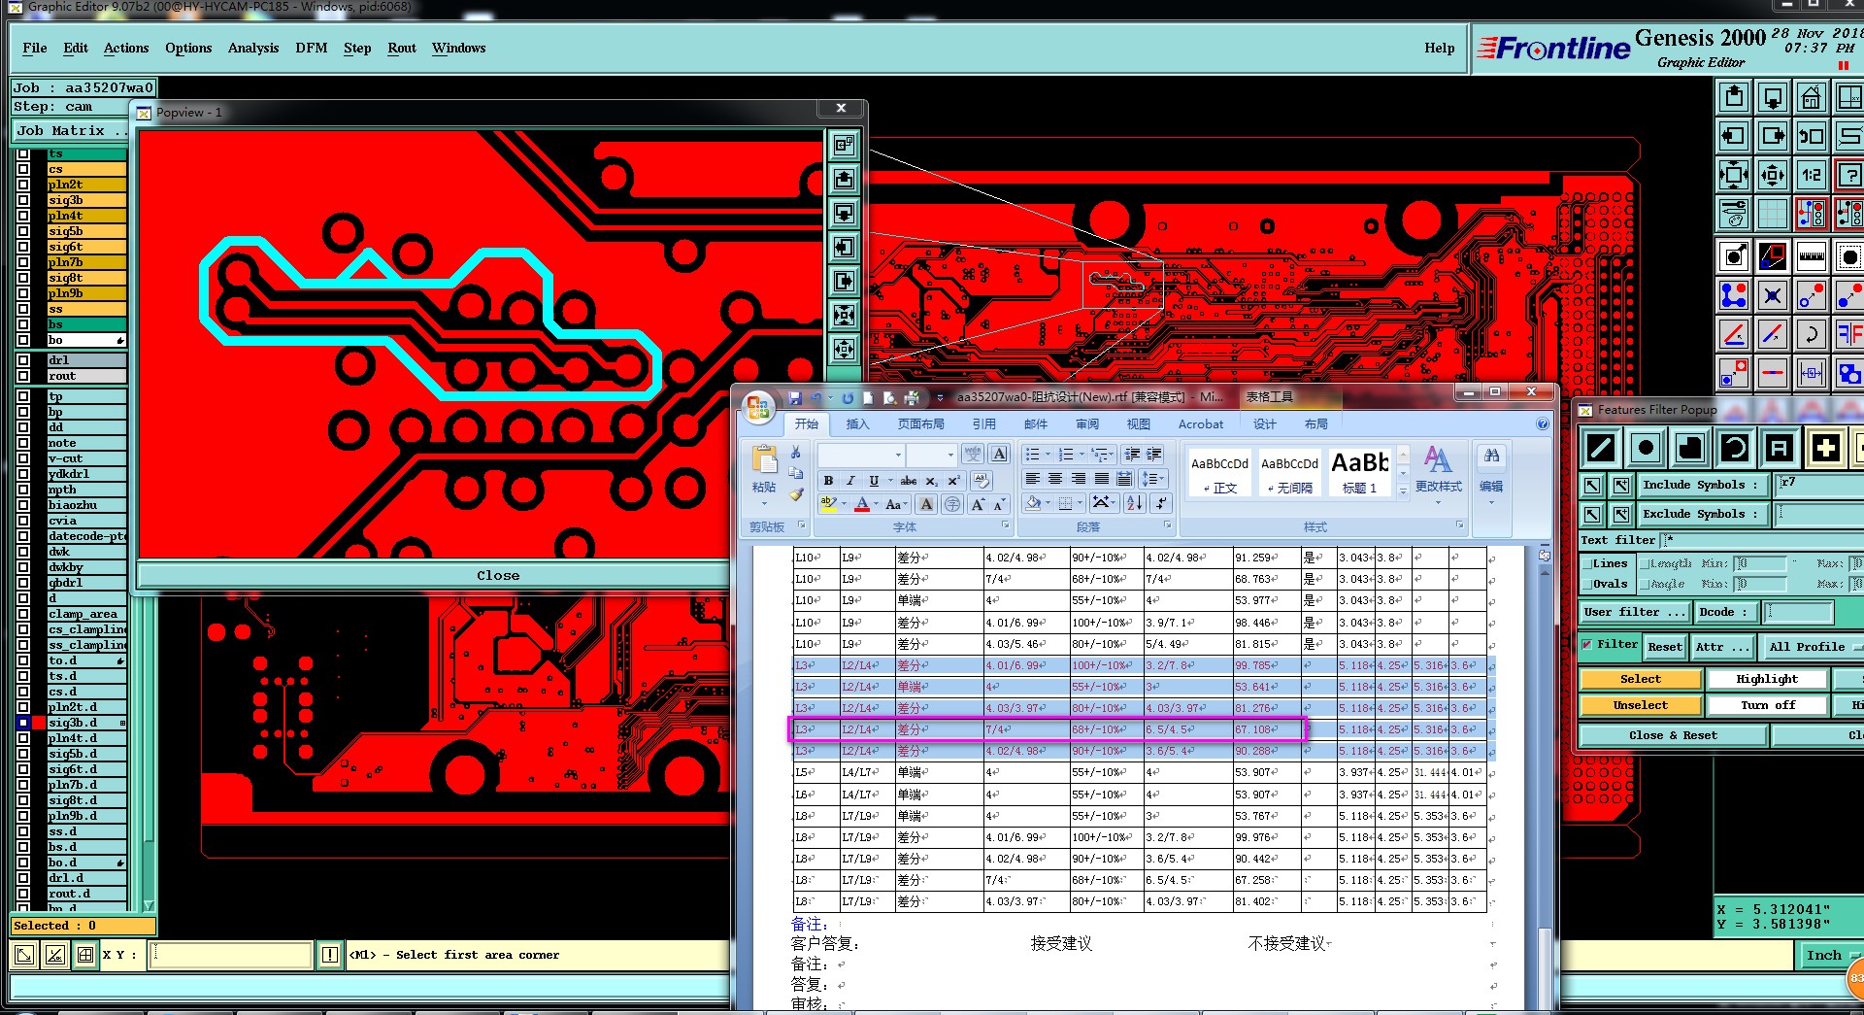Select the ruler measure tool icon
Image resolution: width=1864 pixels, height=1015 pixels.
click(x=1811, y=257)
